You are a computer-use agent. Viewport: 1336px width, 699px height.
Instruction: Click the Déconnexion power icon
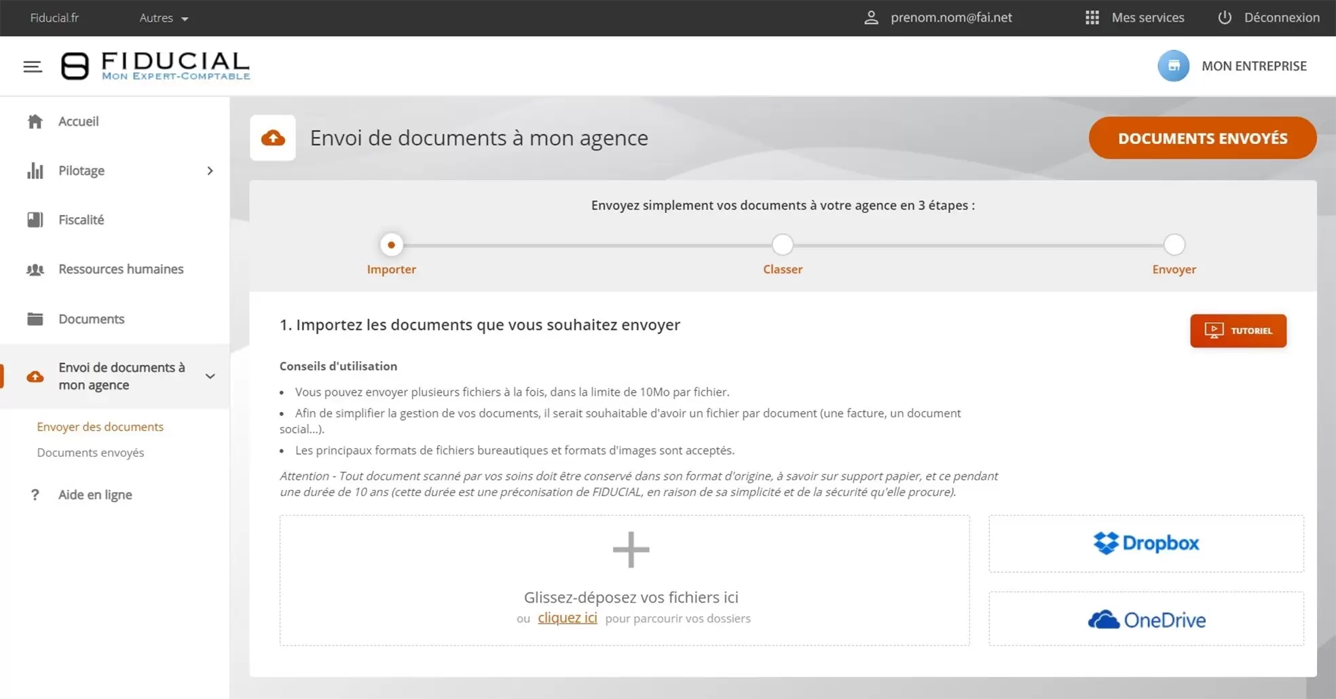click(1224, 18)
